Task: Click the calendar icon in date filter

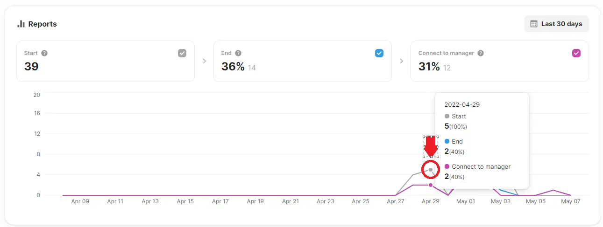Action: point(534,24)
